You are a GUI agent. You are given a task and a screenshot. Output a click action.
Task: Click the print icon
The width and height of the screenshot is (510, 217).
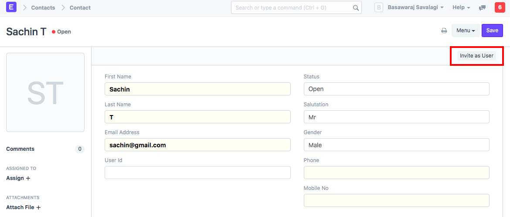pyautogui.click(x=444, y=31)
